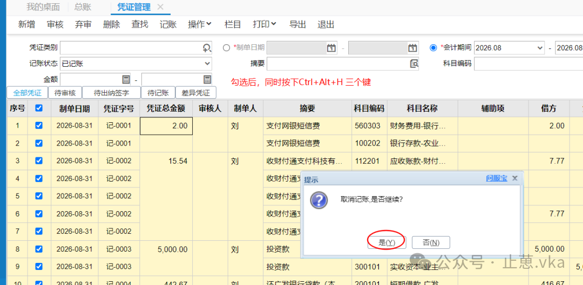
Task: Uncheck the checkbox on row 1
Action: coord(39,126)
